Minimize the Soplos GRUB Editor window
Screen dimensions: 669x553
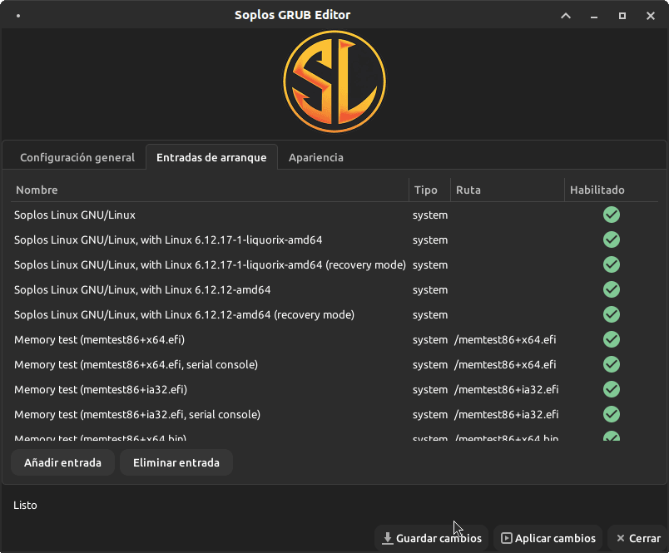[594, 16]
